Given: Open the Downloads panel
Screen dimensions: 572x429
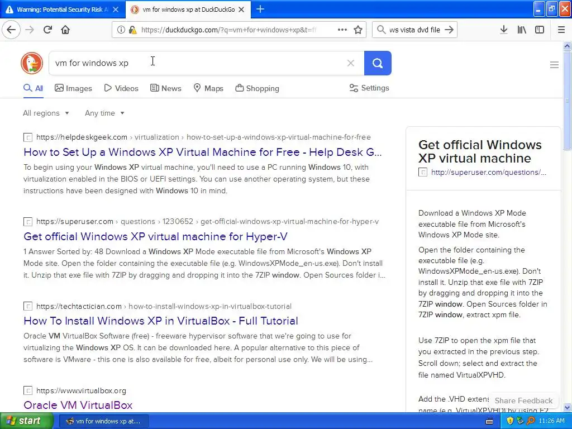Looking at the screenshot, I should [x=504, y=30].
